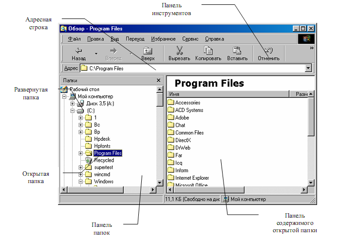Sort by the Имя column header
Image resolution: width=338 pixels, height=240 pixels.
tap(228, 94)
